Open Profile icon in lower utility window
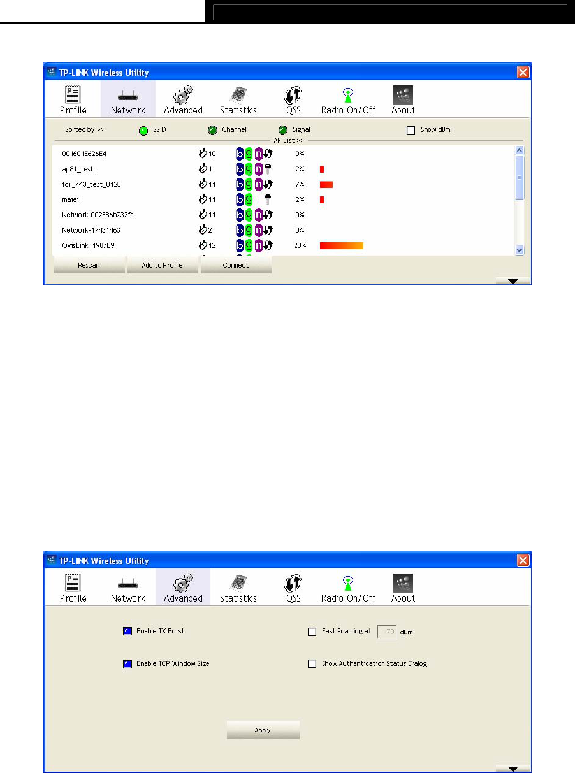 73,588
